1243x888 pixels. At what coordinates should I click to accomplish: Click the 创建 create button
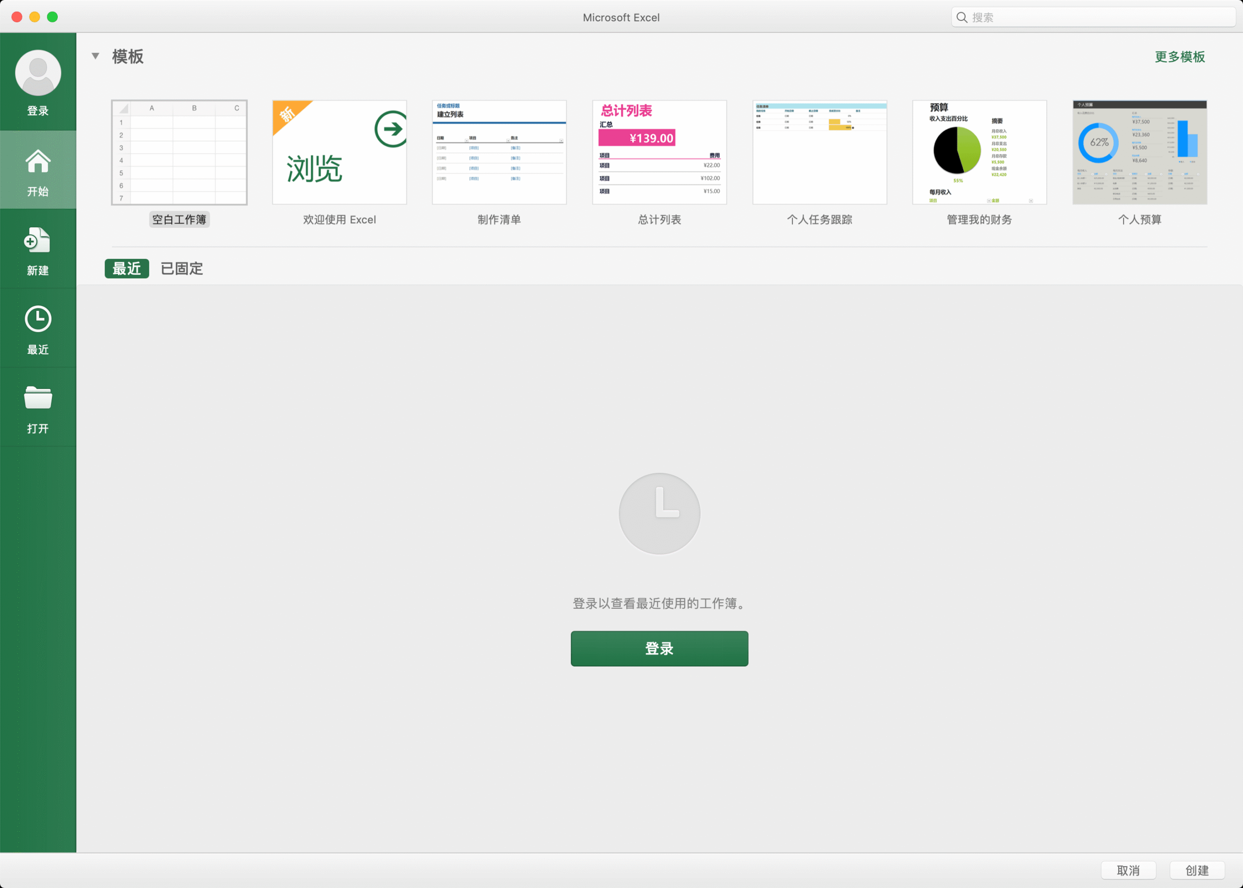click(x=1198, y=870)
